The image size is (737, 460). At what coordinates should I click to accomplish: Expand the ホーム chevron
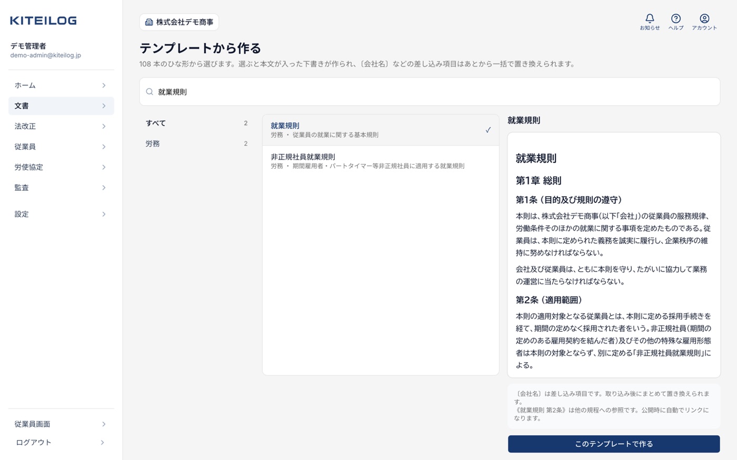[x=104, y=85]
